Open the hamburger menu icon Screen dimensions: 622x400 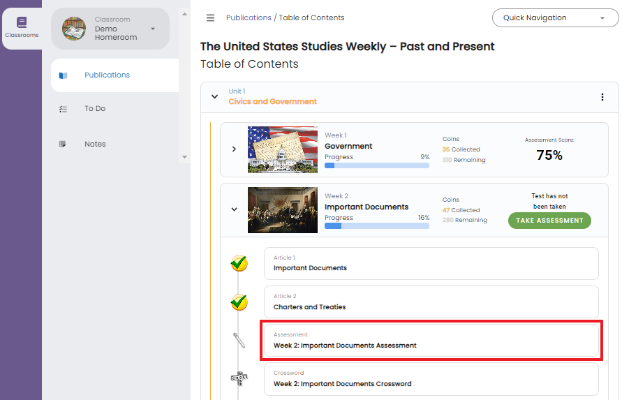pos(210,17)
